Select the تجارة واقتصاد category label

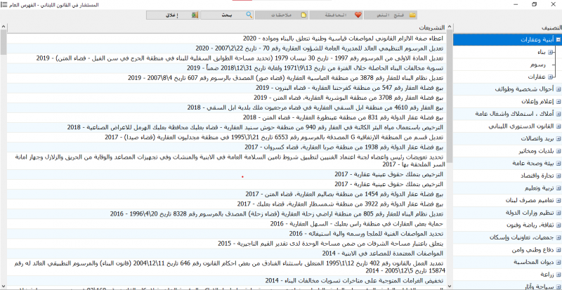point(537,176)
